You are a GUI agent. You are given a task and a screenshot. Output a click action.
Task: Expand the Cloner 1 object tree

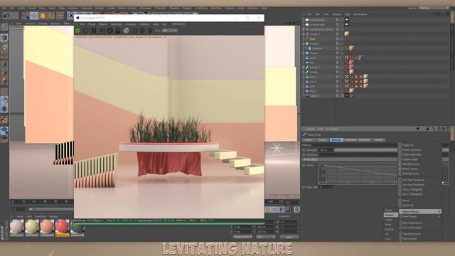pyautogui.click(x=304, y=43)
